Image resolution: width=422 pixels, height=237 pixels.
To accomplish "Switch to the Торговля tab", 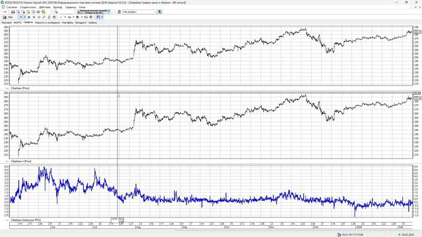I will pos(7,23).
